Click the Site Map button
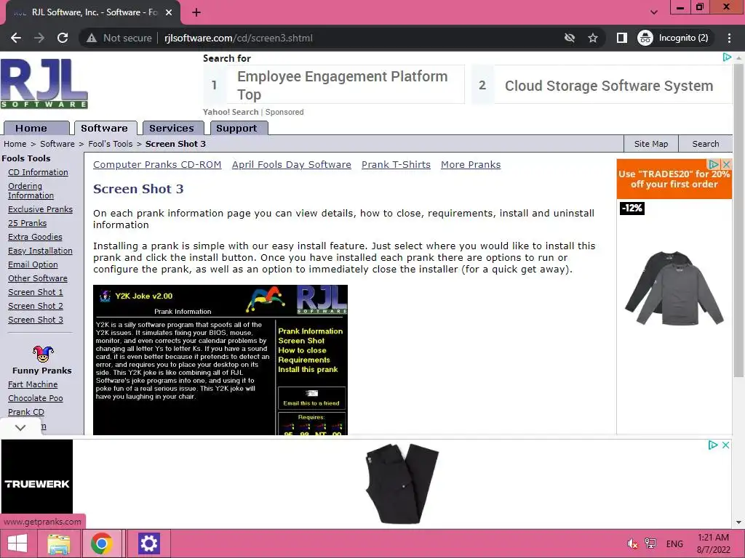Image resolution: width=745 pixels, height=558 pixels. (651, 144)
